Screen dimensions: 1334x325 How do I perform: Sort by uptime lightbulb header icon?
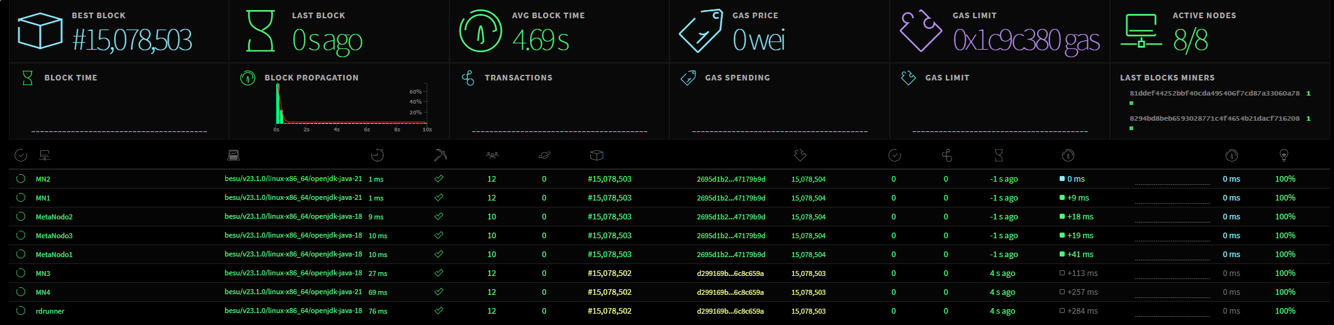click(x=1284, y=155)
